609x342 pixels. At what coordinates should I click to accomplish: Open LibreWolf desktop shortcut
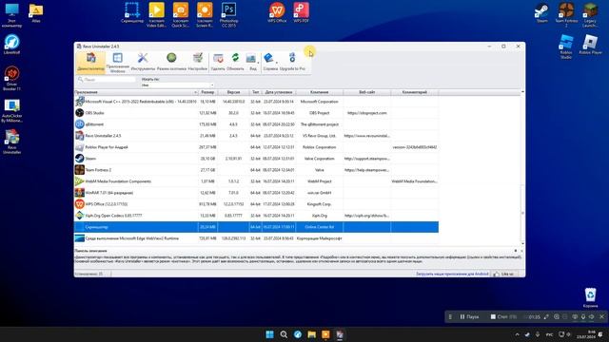(x=11, y=45)
